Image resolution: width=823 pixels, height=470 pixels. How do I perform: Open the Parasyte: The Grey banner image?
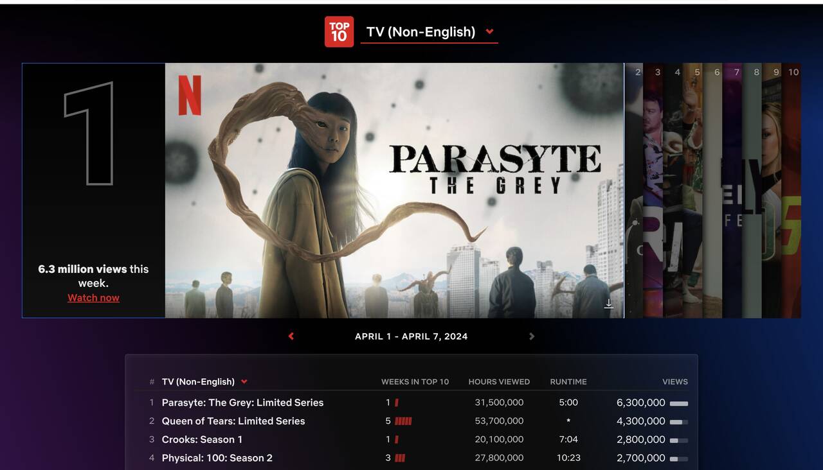click(x=394, y=190)
